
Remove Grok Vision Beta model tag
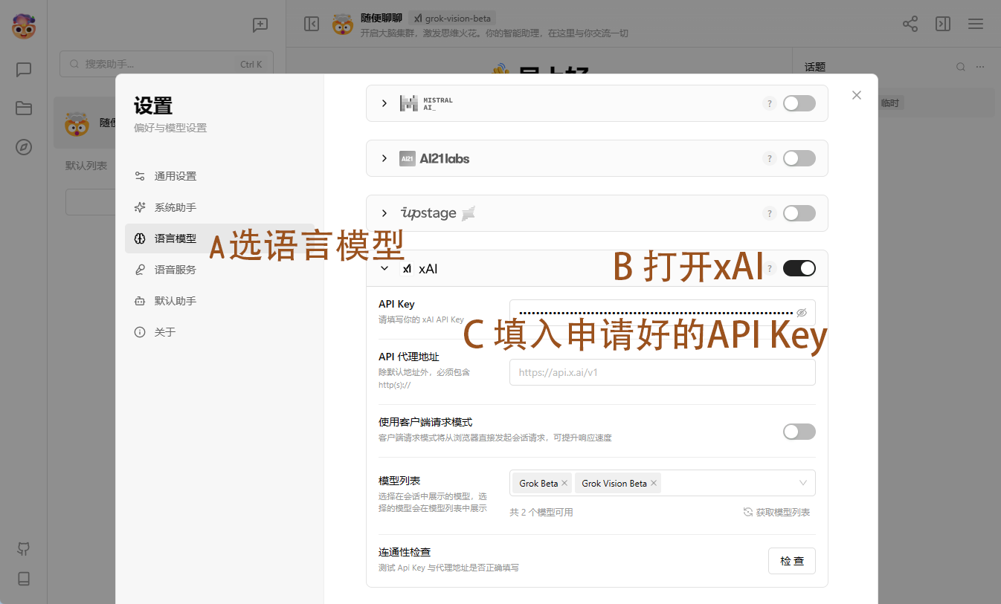pyautogui.click(x=654, y=483)
